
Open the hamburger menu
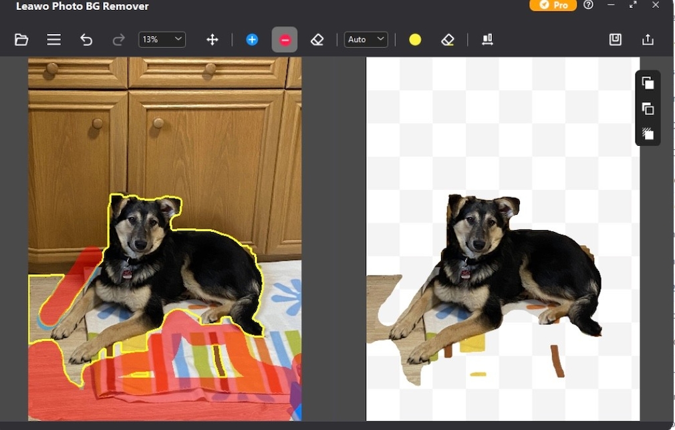tap(54, 39)
